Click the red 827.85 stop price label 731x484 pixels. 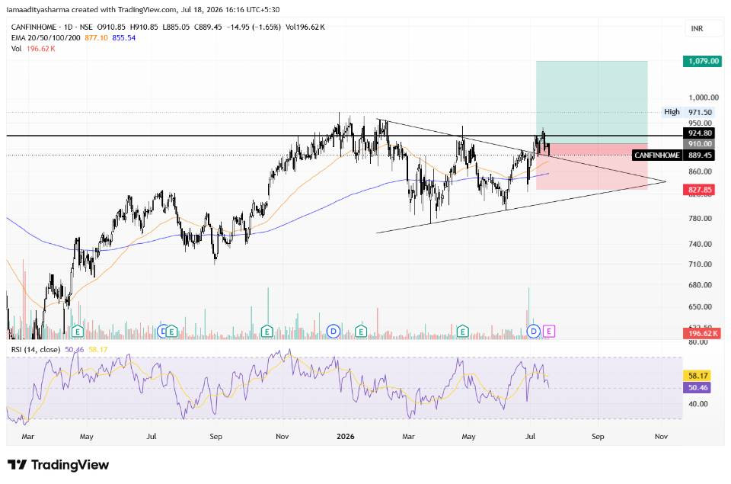click(x=699, y=190)
